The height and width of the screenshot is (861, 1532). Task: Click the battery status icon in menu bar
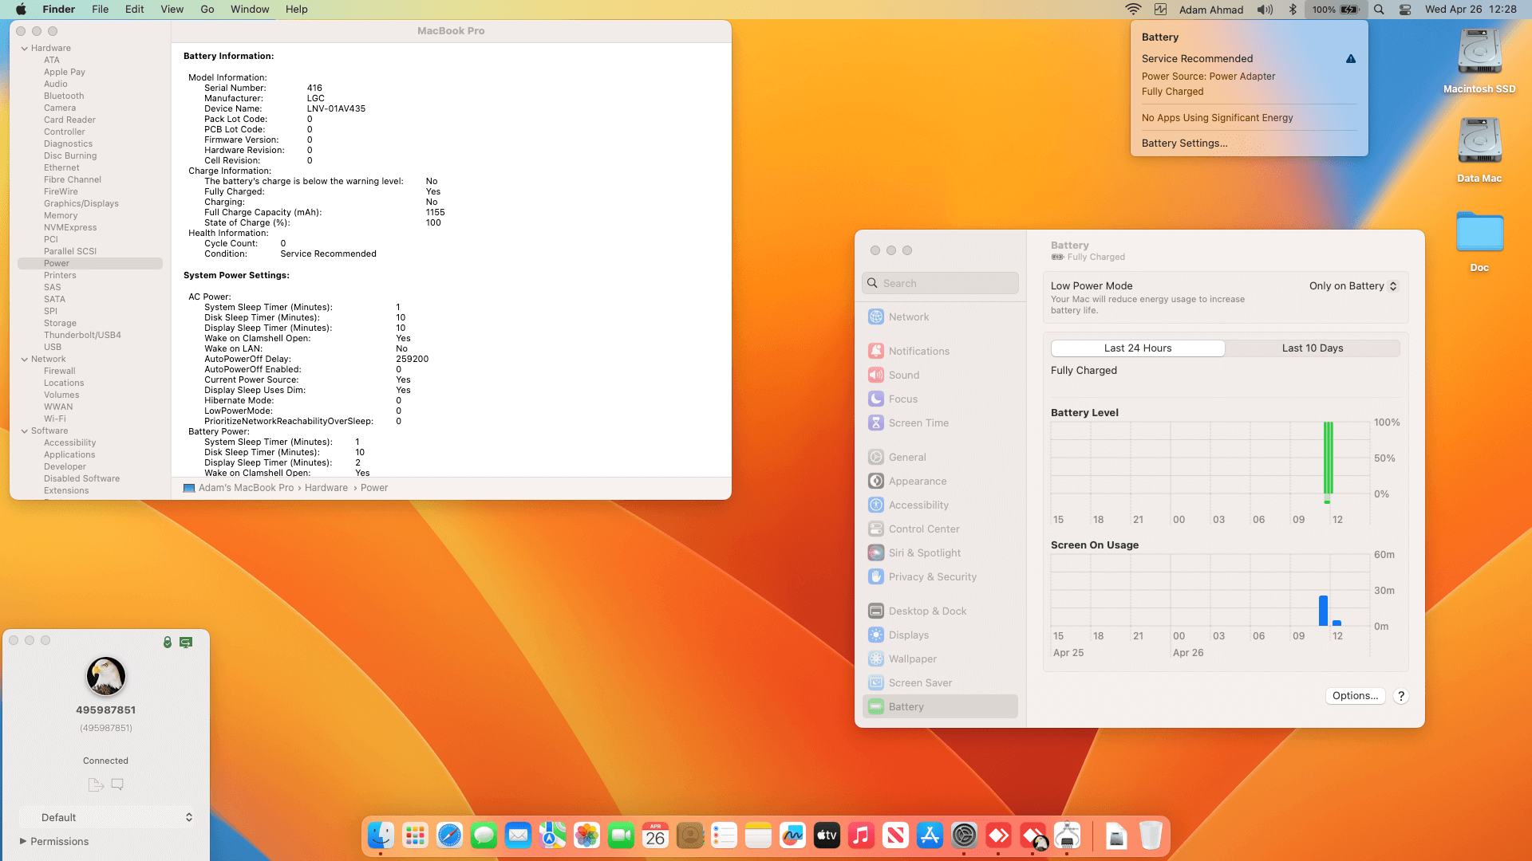click(x=1335, y=10)
